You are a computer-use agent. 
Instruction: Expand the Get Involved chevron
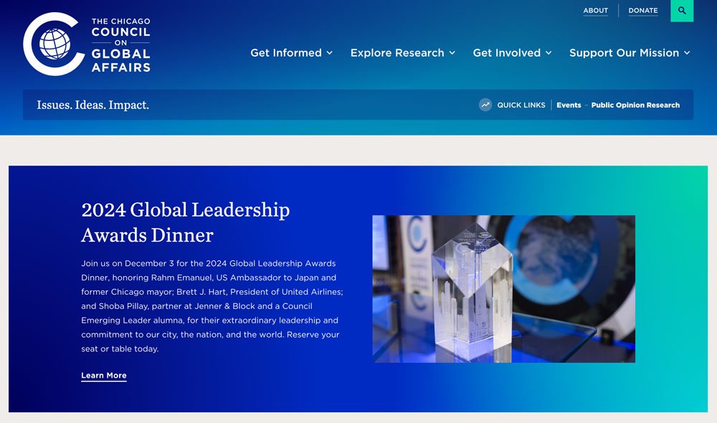point(549,53)
